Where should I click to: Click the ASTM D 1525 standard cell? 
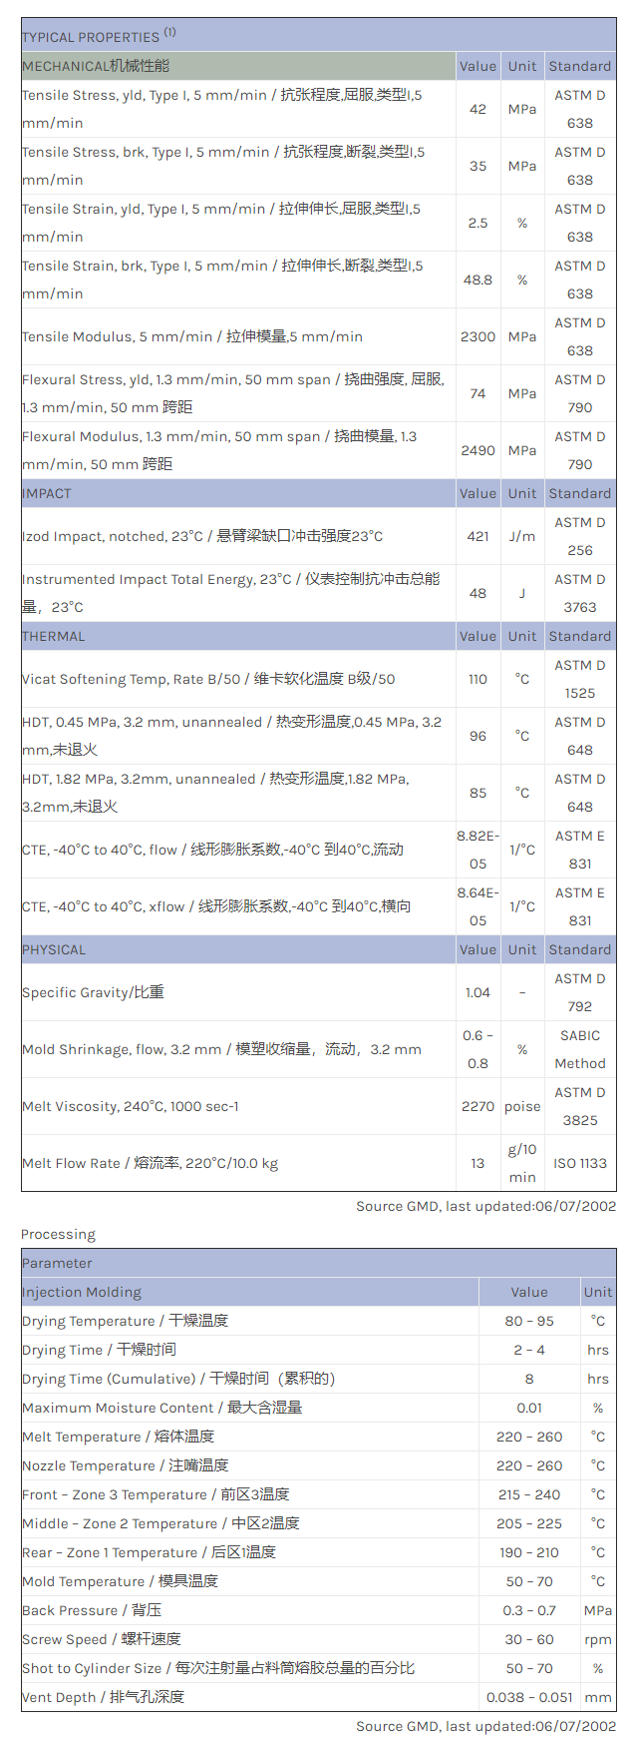[580, 679]
